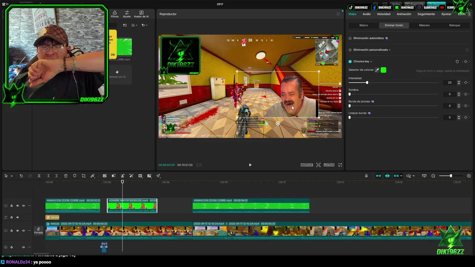The width and height of the screenshot is (475, 267).
Task: Open the Máscara sub-tab
Action: 424,25
